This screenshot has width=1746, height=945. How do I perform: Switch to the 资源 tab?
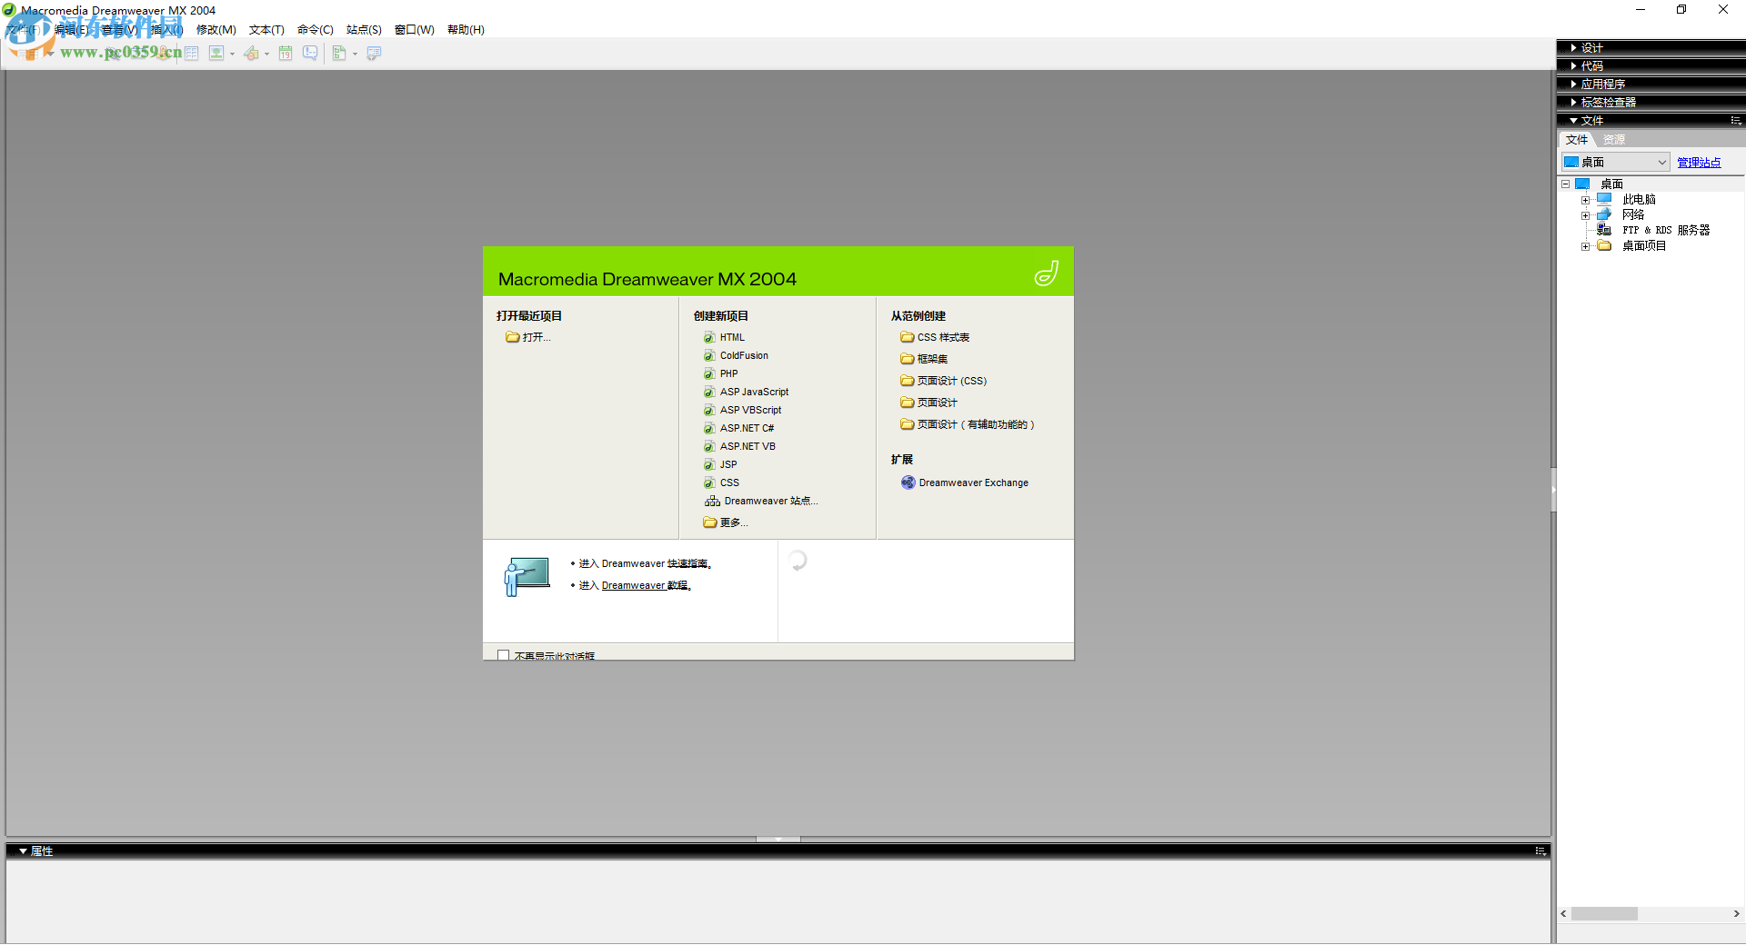tap(1612, 139)
